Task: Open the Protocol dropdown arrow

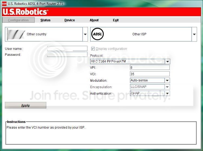Action: tap(167, 61)
